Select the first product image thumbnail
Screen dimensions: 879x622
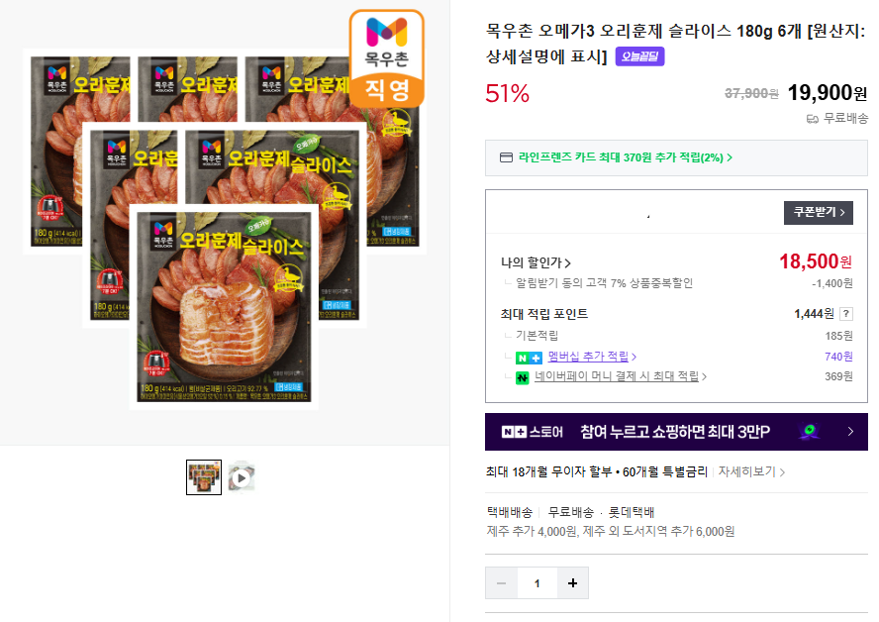(204, 477)
